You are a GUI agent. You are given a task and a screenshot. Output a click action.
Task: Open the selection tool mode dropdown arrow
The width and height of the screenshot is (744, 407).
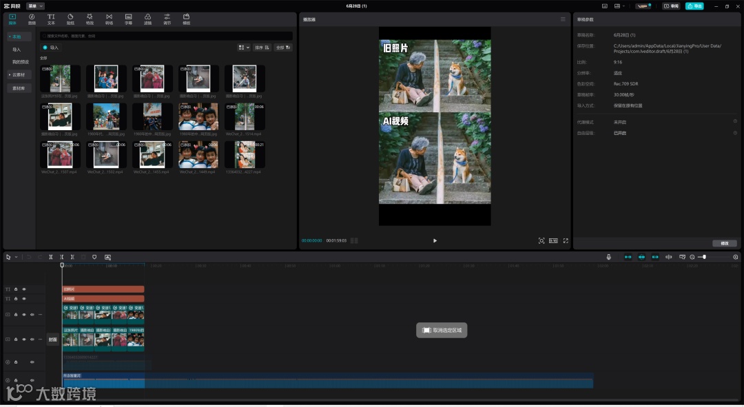[16, 257]
